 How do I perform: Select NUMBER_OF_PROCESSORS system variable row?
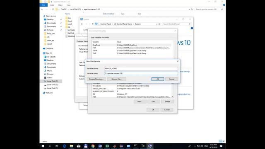pyautogui.click(x=132, y=91)
